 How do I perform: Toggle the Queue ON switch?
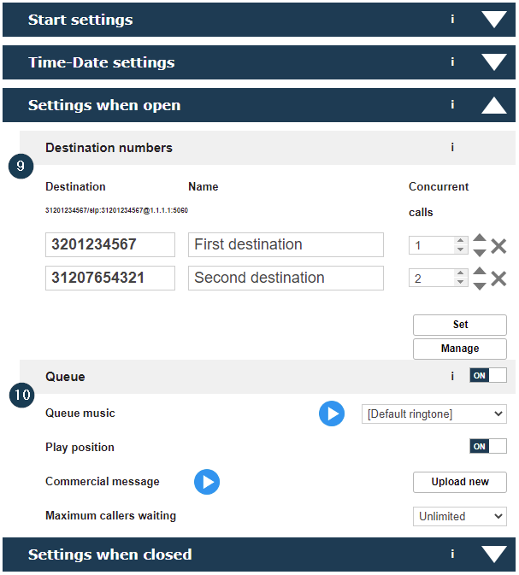(488, 376)
